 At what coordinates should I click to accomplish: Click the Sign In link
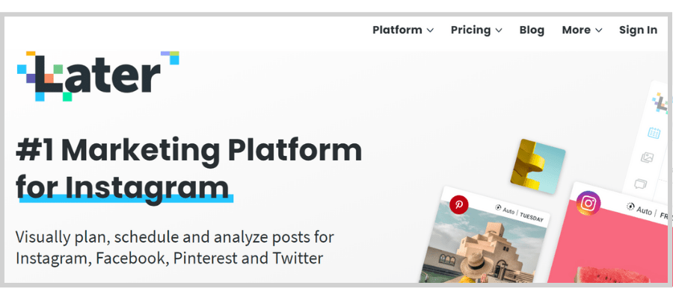tap(638, 30)
